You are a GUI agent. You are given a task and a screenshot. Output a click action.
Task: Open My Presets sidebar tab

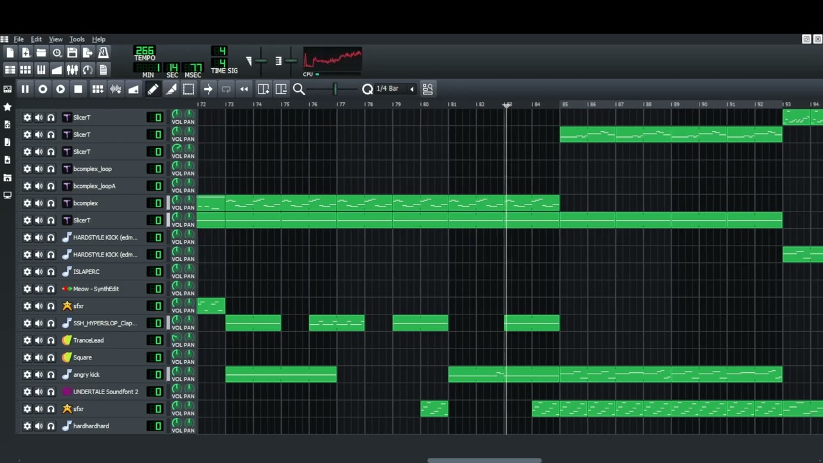pyautogui.click(x=7, y=159)
